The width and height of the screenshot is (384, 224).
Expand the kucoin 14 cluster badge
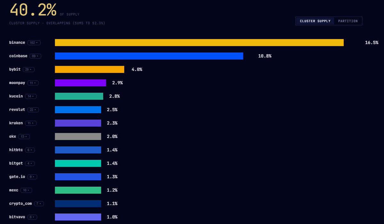(31, 96)
